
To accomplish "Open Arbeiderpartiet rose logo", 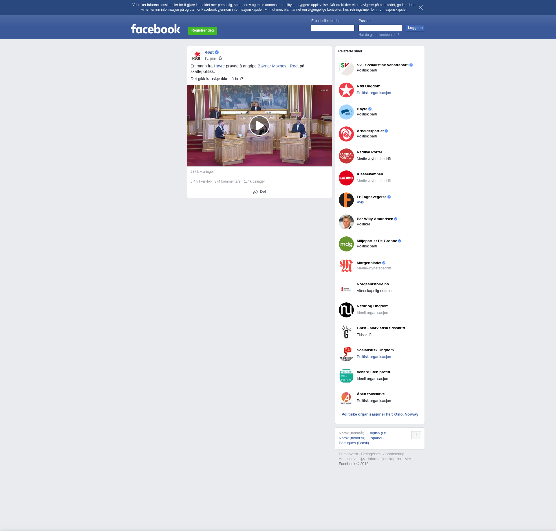I will coord(346,134).
